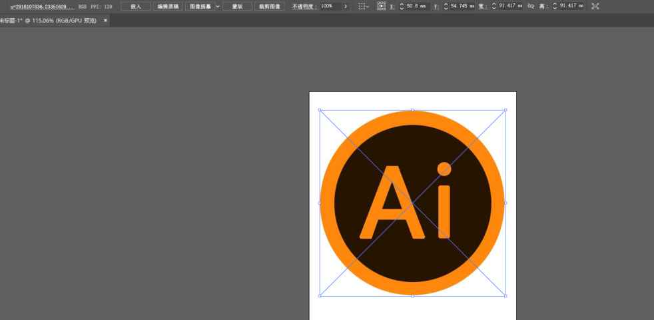This screenshot has height=320, width=654.
Task: Click the 宽 (width) stepper arrows
Action: coord(494,6)
